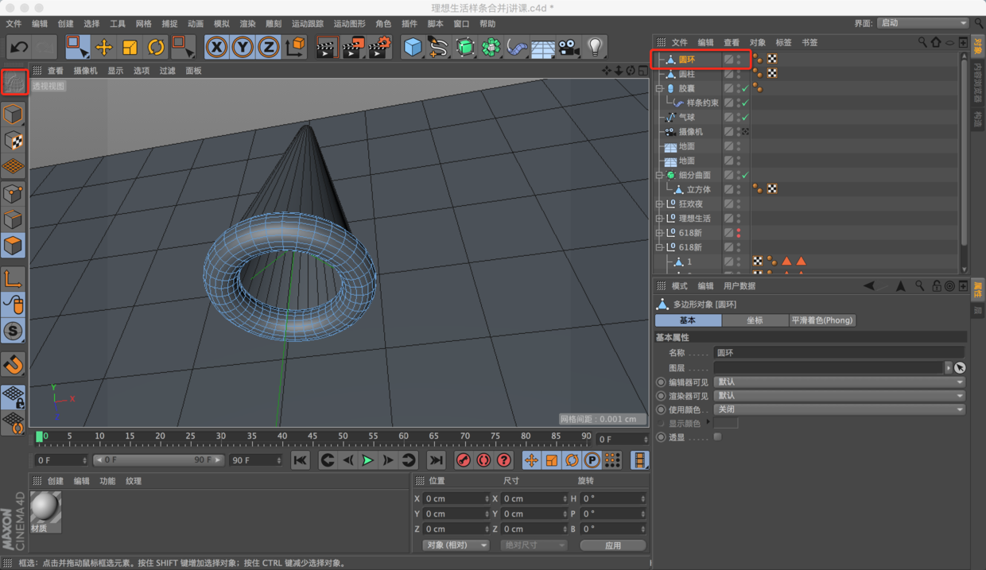This screenshot has height=570, width=986.
Task: Click the position X 0 cm field
Action: pyautogui.click(x=456, y=498)
